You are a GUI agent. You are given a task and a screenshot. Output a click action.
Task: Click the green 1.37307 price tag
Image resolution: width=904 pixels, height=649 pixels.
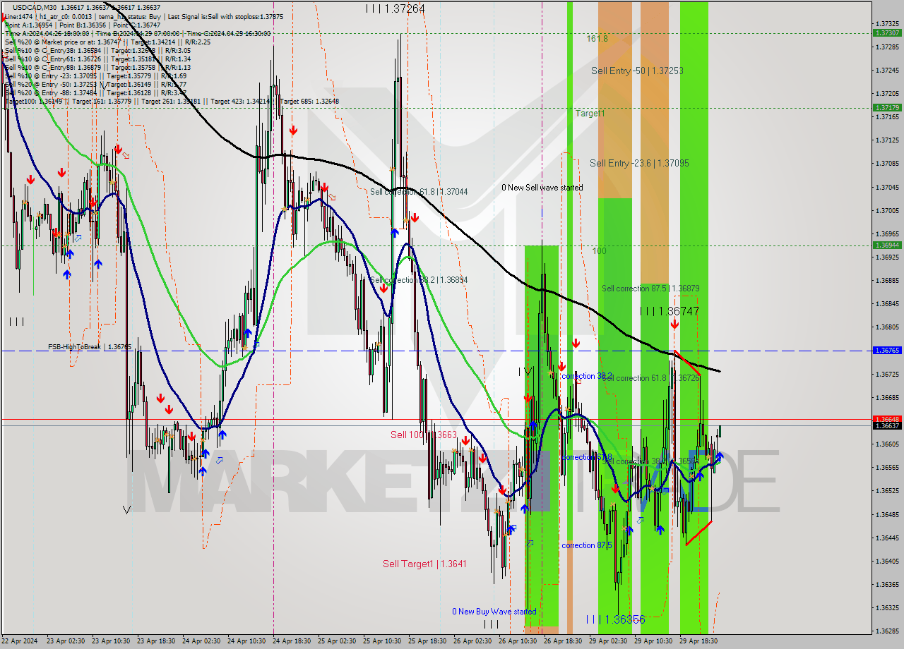pos(886,32)
